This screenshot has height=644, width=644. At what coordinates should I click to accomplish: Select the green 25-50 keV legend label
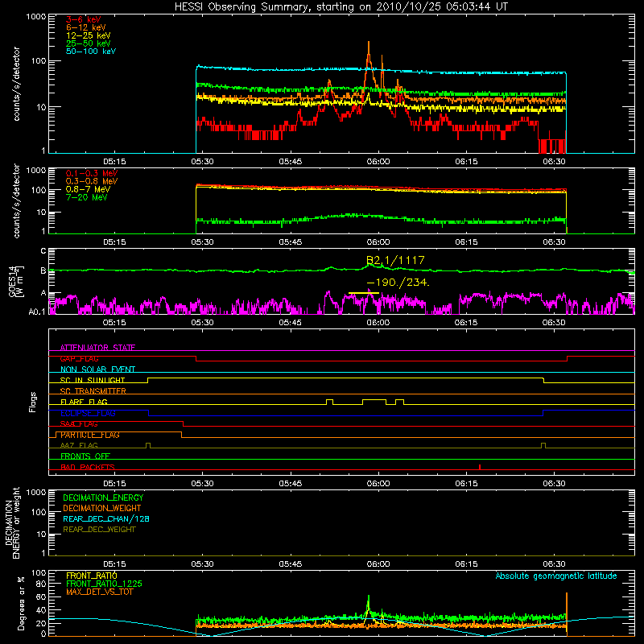(88, 43)
